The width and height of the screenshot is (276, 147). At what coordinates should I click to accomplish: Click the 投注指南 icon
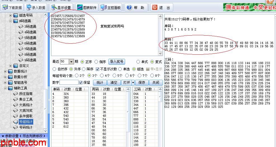16,94
